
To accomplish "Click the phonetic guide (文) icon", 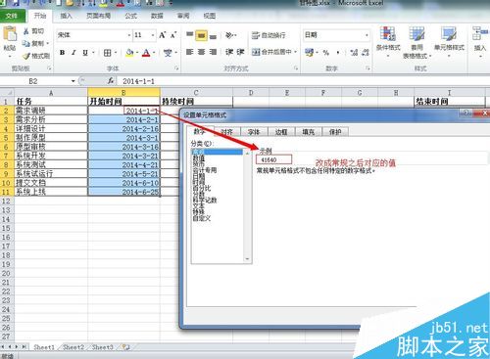I will coord(168,53).
